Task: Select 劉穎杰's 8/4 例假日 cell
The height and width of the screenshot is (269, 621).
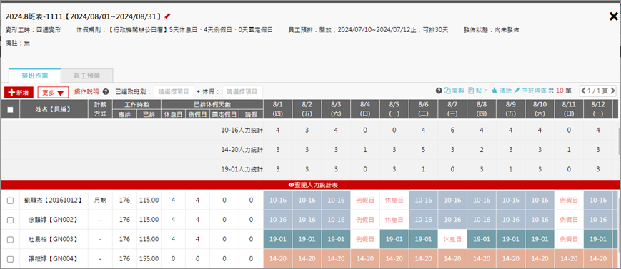Action: (x=365, y=201)
